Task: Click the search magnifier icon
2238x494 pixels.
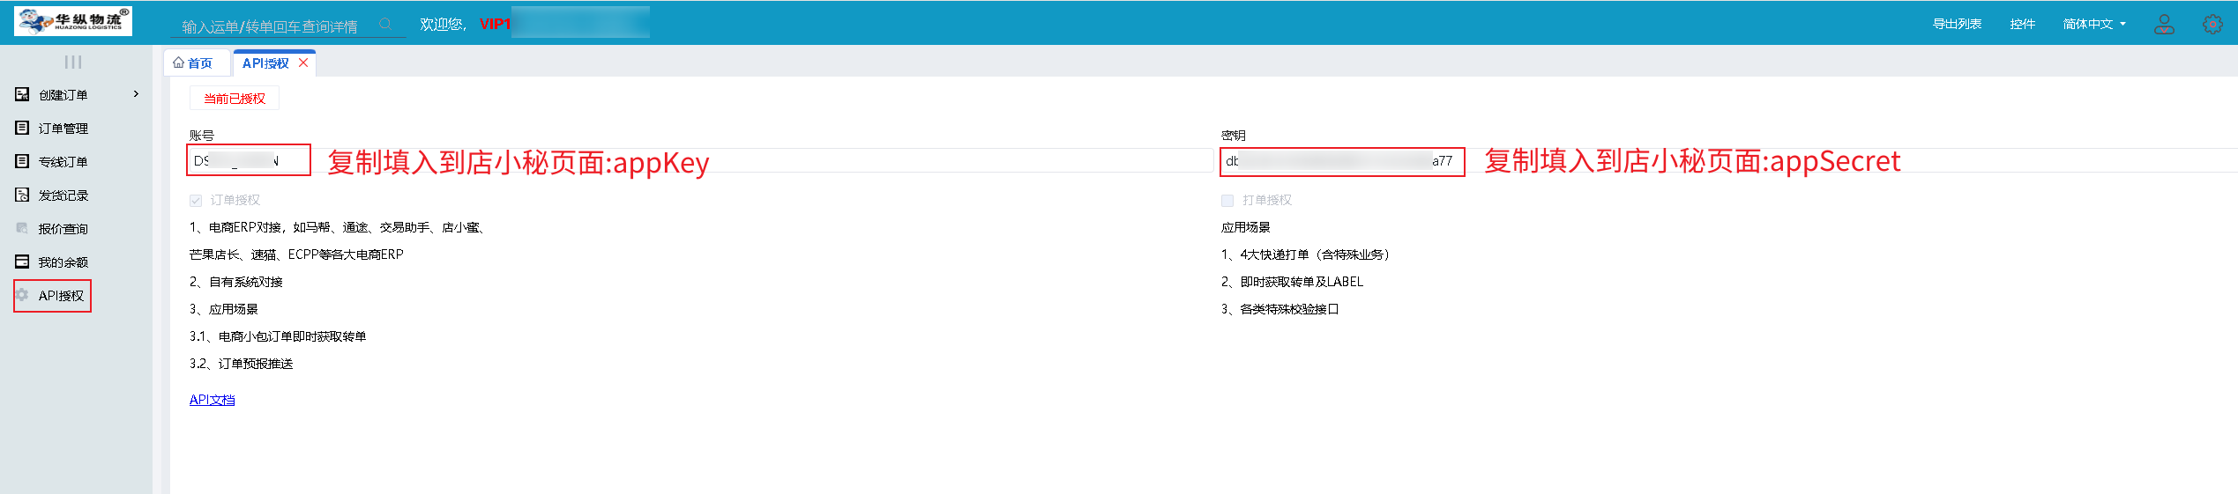Action: (x=385, y=25)
